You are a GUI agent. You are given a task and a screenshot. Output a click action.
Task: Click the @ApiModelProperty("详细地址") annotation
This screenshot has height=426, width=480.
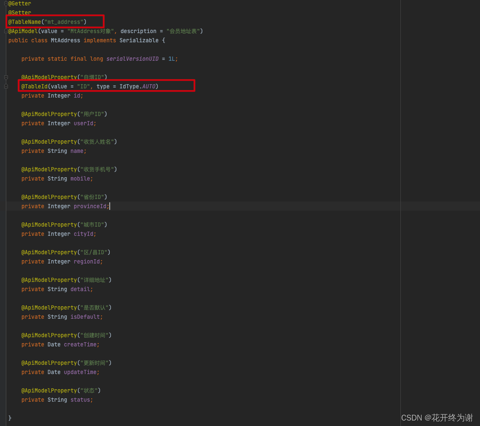click(x=67, y=280)
